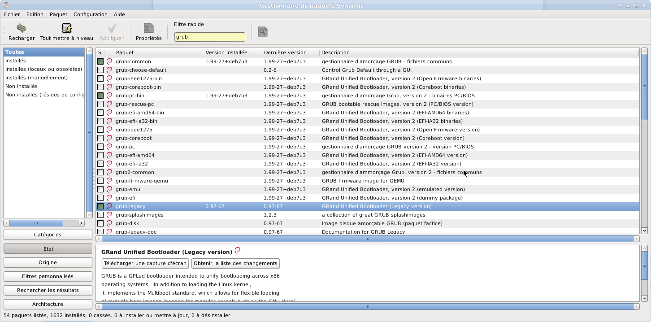Click Debian swirl icon of grub-efi
The image size is (651, 322).
[109, 198]
